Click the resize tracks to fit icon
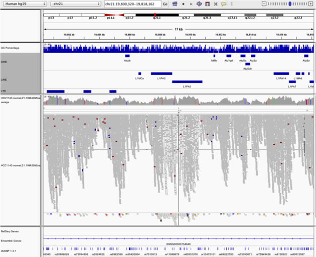 [216, 4]
